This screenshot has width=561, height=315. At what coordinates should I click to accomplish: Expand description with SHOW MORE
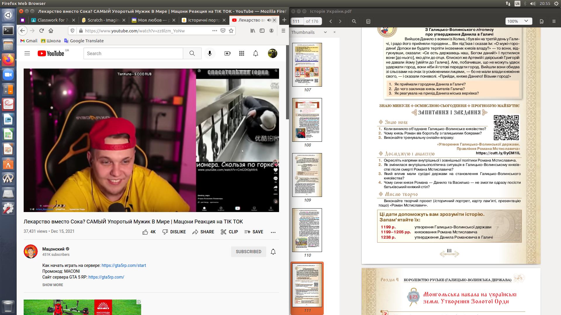pos(53,285)
